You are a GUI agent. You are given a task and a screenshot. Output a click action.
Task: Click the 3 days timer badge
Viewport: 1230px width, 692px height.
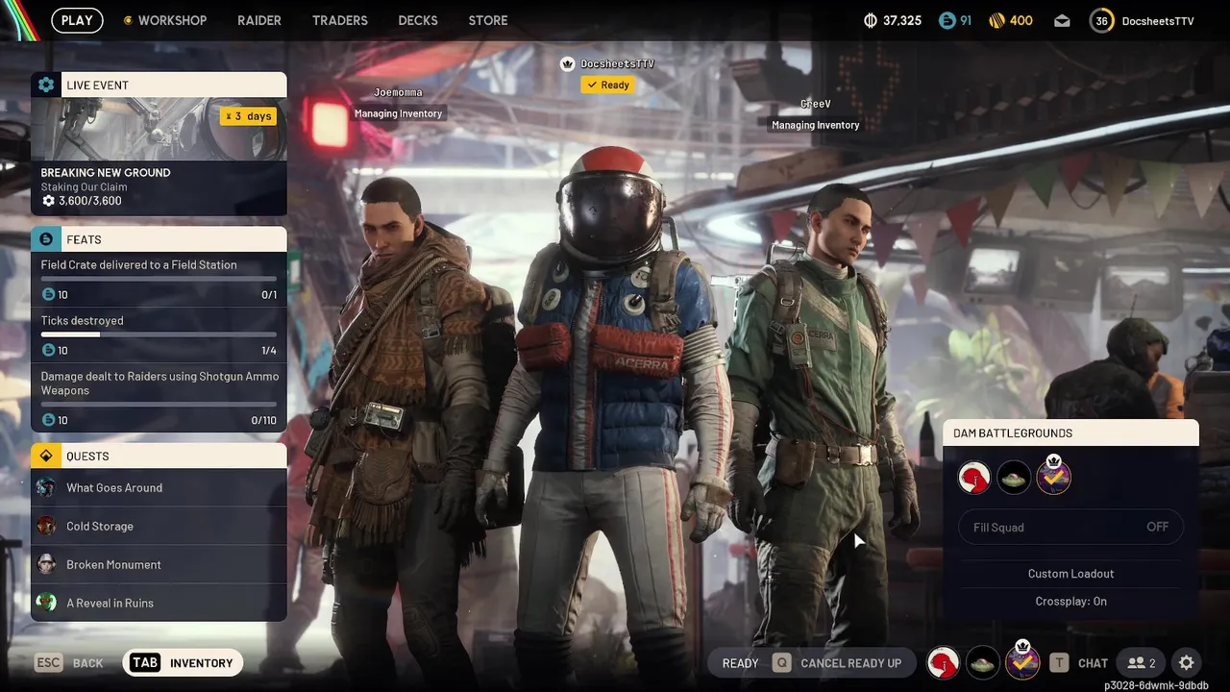tap(248, 116)
